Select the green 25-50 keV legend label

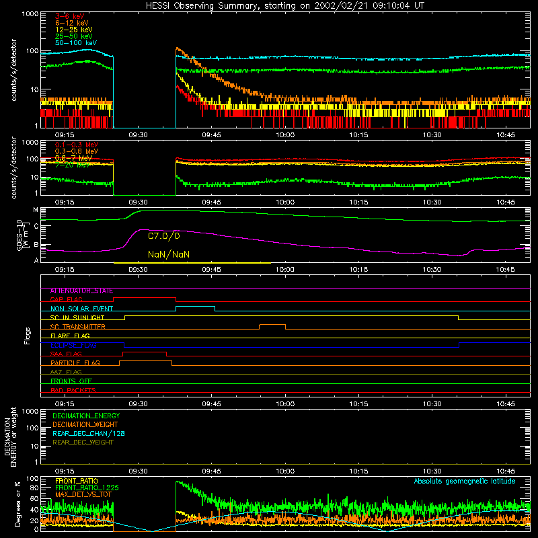(x=74, y=36)
